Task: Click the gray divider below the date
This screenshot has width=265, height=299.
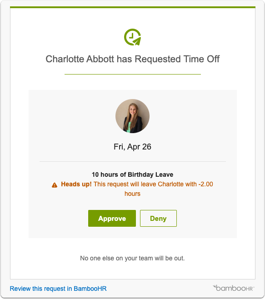Action: pyautogui.click(x=133, y=161)
